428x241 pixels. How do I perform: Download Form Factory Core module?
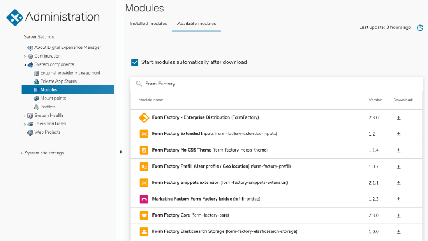[398, 215]
